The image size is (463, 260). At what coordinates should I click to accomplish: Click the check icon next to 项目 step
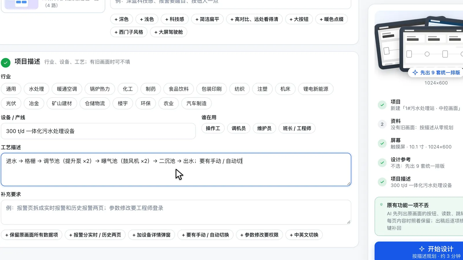pos(382,105)
